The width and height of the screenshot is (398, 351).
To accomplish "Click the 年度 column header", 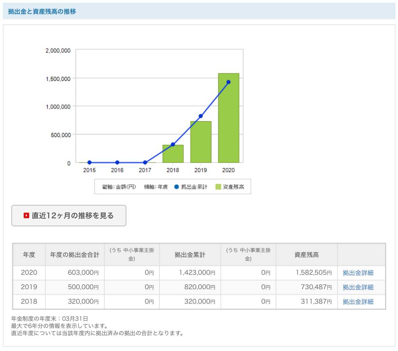I will coord(29,255).
